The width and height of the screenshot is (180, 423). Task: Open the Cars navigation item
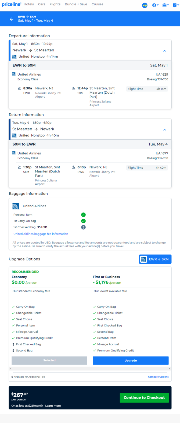(x=42, y=4)
